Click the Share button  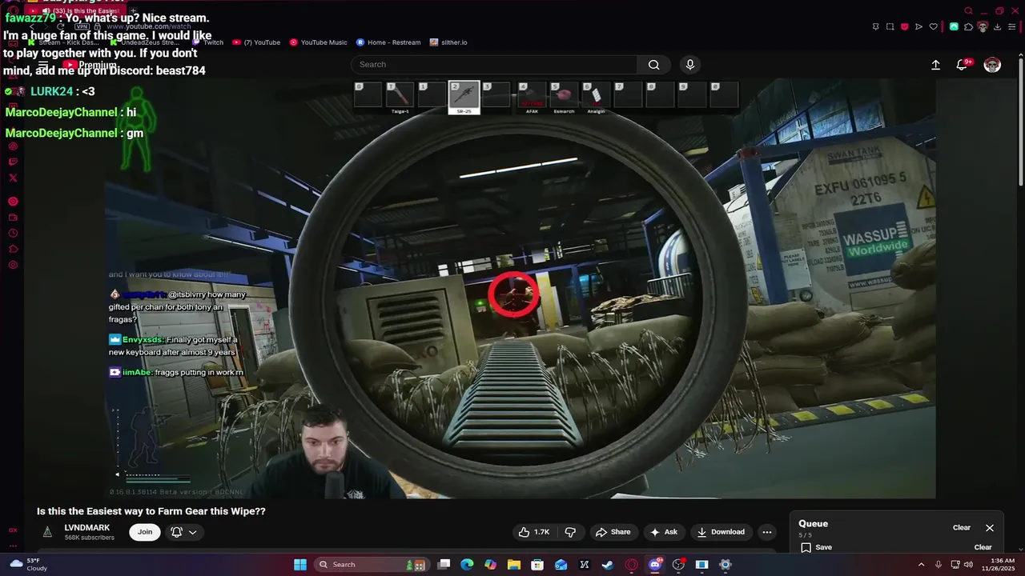coord(613,532)
